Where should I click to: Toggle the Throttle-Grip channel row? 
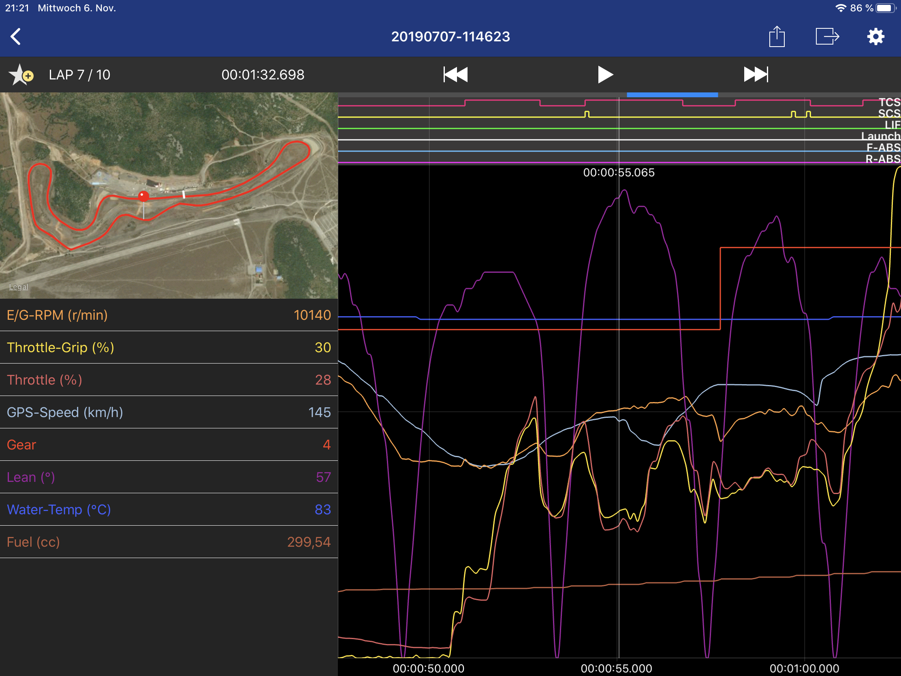click(169, 347)
